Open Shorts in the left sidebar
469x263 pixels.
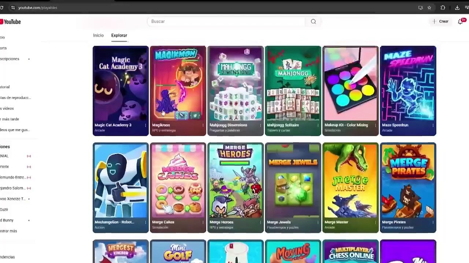[x=3, y=48]
